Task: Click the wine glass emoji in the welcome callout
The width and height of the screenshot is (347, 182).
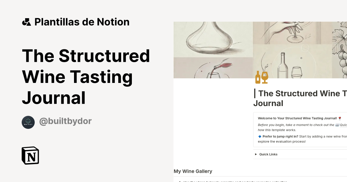Action: pyautogui.click(x=339, y=118)
